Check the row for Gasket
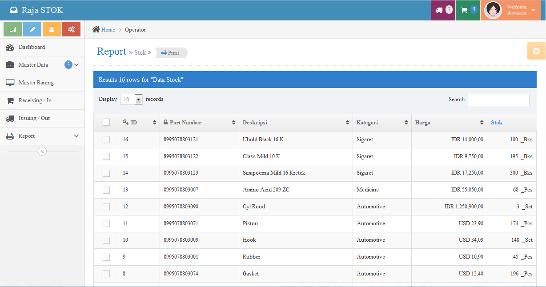This screenshot has width=546, height=287. coord(106,274)
